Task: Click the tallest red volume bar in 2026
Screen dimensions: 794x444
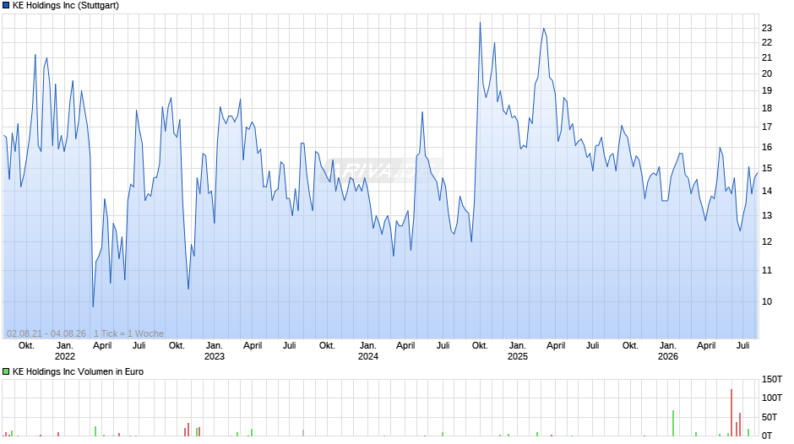Action: coord(731,413)
